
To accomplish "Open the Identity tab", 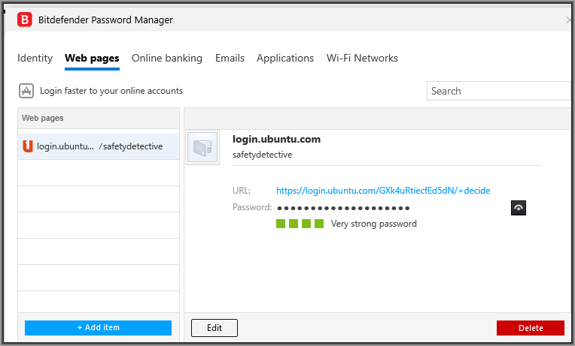I will [35, 58].
